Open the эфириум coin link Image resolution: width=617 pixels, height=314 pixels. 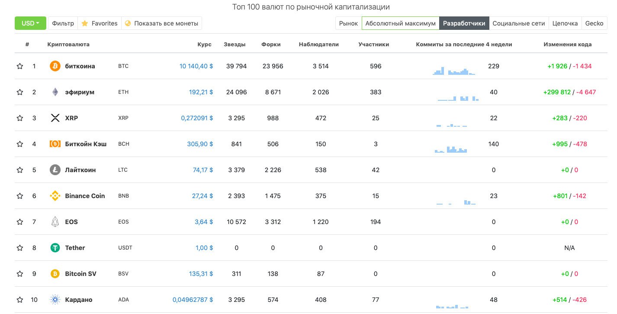coord(80,92)
